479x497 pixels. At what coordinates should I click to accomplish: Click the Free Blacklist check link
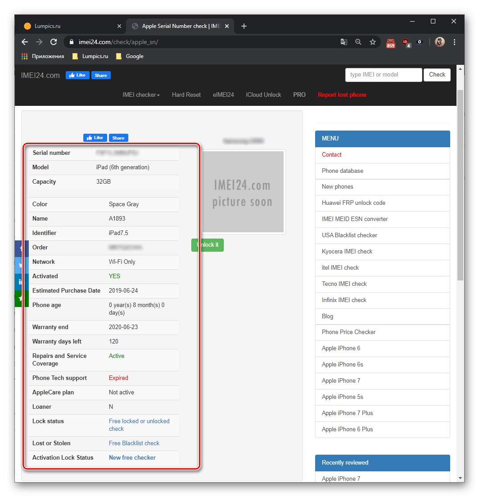[x=134, y=443]
